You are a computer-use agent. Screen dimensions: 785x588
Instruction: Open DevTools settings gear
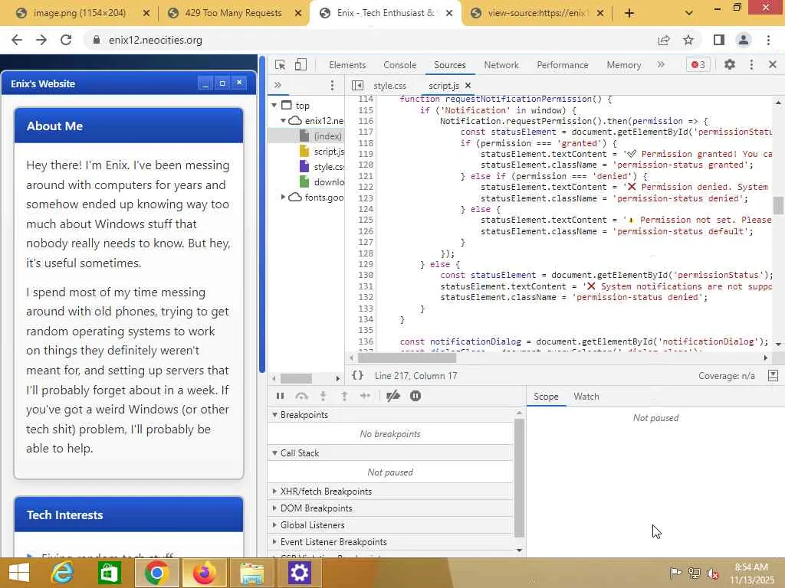[x=729, y=65]
